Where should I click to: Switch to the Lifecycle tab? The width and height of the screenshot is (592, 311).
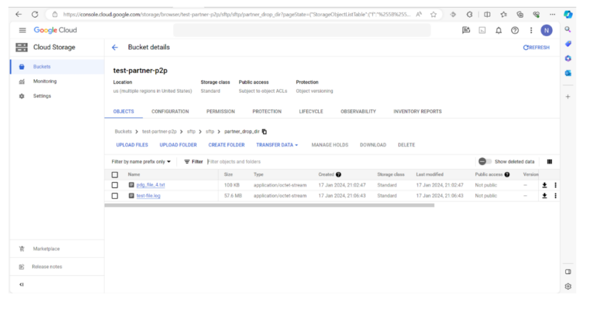tap(311, 111)
